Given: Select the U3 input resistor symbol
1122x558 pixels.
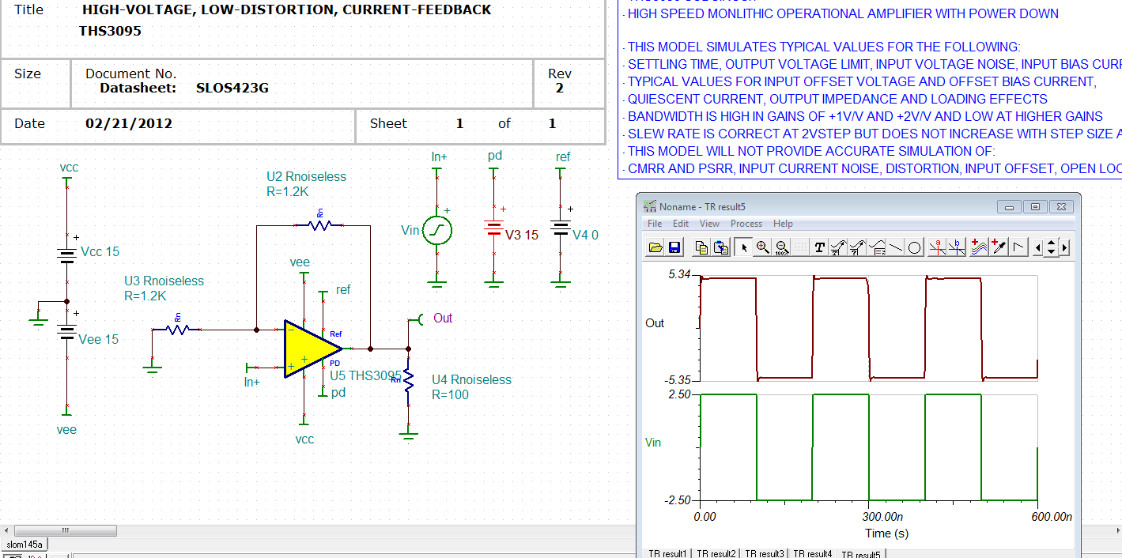Looking at the screenshot, I should [x=177, y=329].
